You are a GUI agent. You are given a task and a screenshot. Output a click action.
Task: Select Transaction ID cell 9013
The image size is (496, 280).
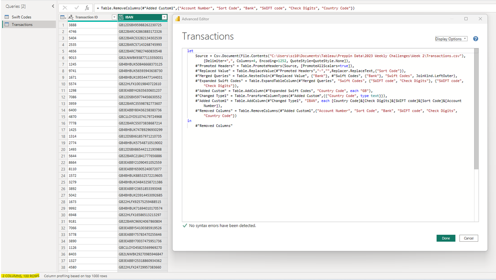coord(92,58)
